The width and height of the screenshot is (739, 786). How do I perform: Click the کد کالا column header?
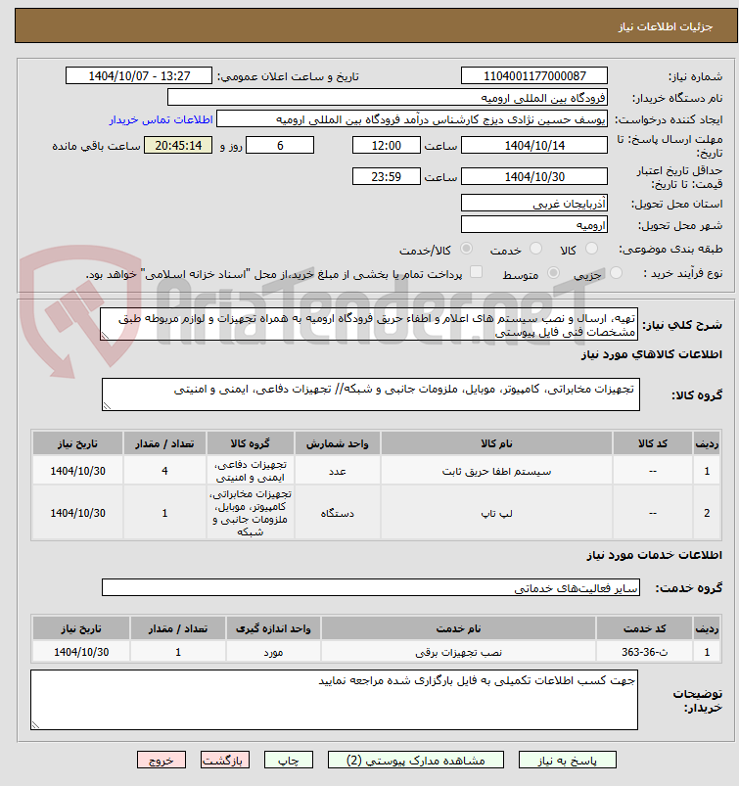(x=652, y=443)
